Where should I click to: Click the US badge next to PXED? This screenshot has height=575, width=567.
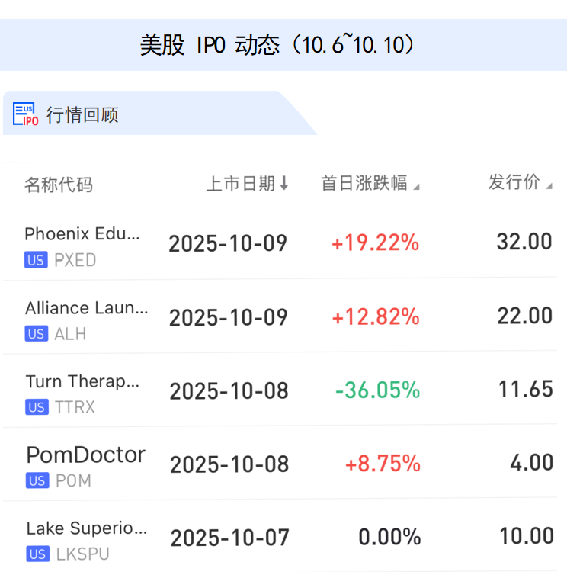coord(36,260)
